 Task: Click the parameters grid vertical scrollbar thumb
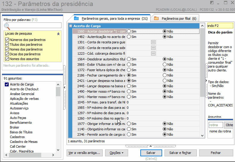(x=202, y=63)
